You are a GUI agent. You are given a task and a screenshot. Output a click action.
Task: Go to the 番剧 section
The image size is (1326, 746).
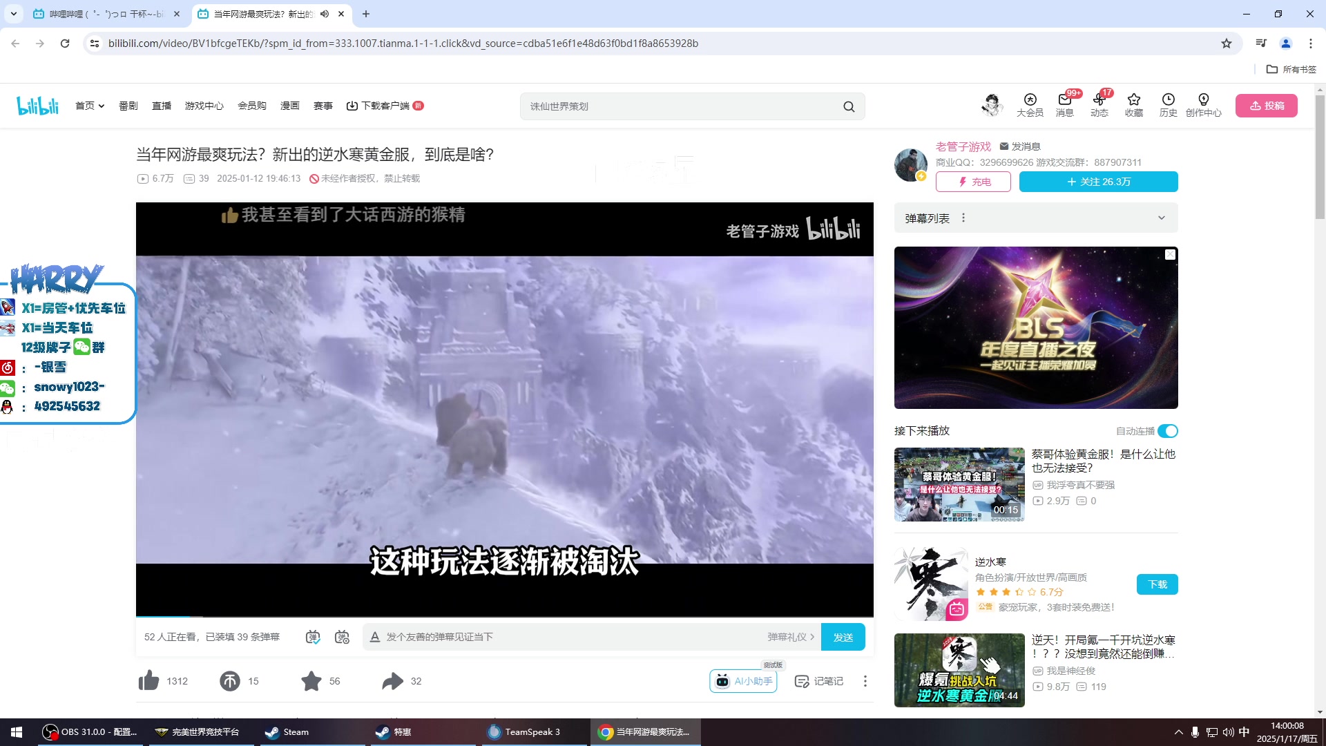tap(128, 106)
